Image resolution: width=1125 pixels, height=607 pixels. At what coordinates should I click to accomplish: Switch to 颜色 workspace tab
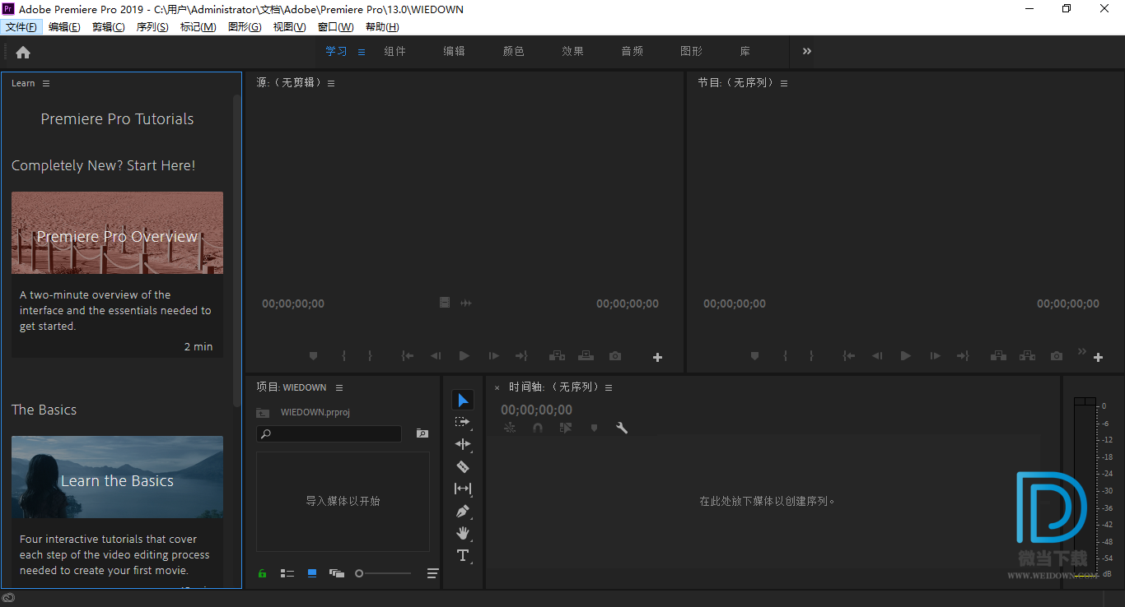click(x=513, y=51)
